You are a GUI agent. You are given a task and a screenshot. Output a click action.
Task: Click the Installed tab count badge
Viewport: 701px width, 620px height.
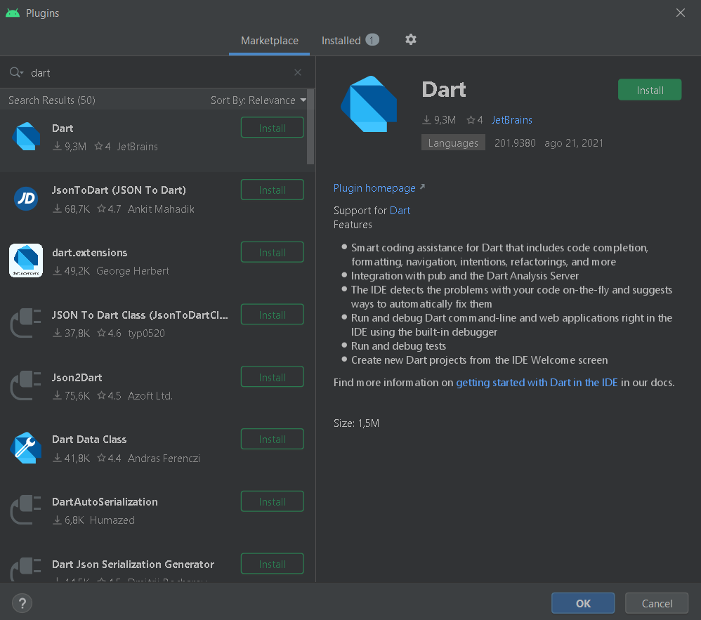point(372,40)
